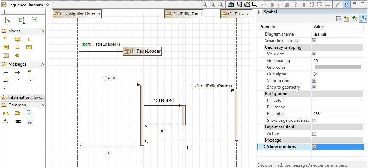Click the message label 4: setText()

164,100
